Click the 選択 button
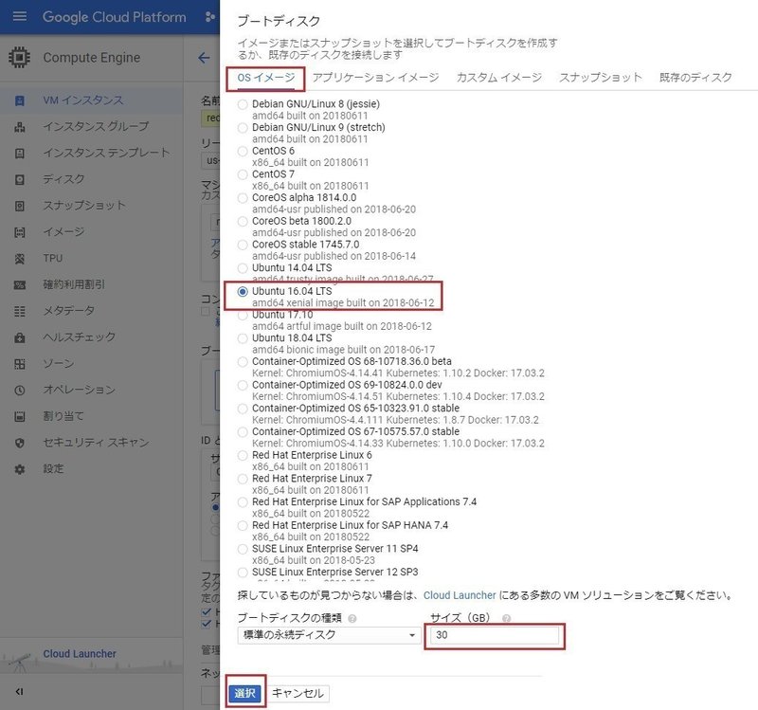This screenshot has width=758, height=710. point(245,693)
